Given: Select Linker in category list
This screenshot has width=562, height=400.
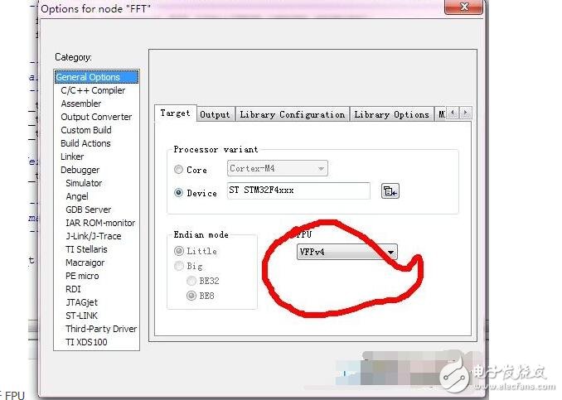Looking at the screenshot, I should (72, 157).
